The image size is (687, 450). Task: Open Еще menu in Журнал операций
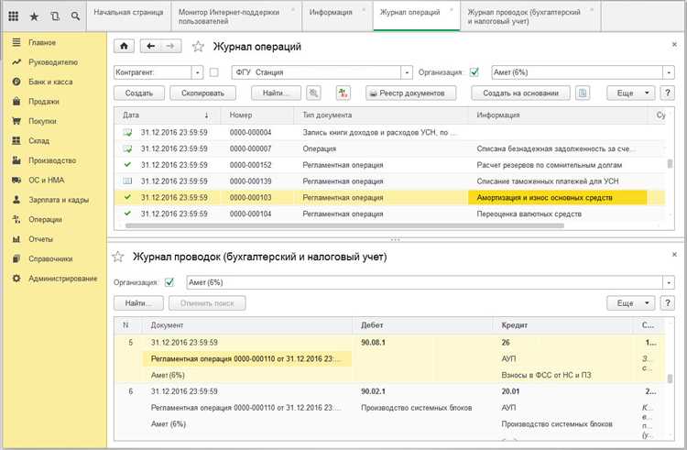(x=631, y=93)
